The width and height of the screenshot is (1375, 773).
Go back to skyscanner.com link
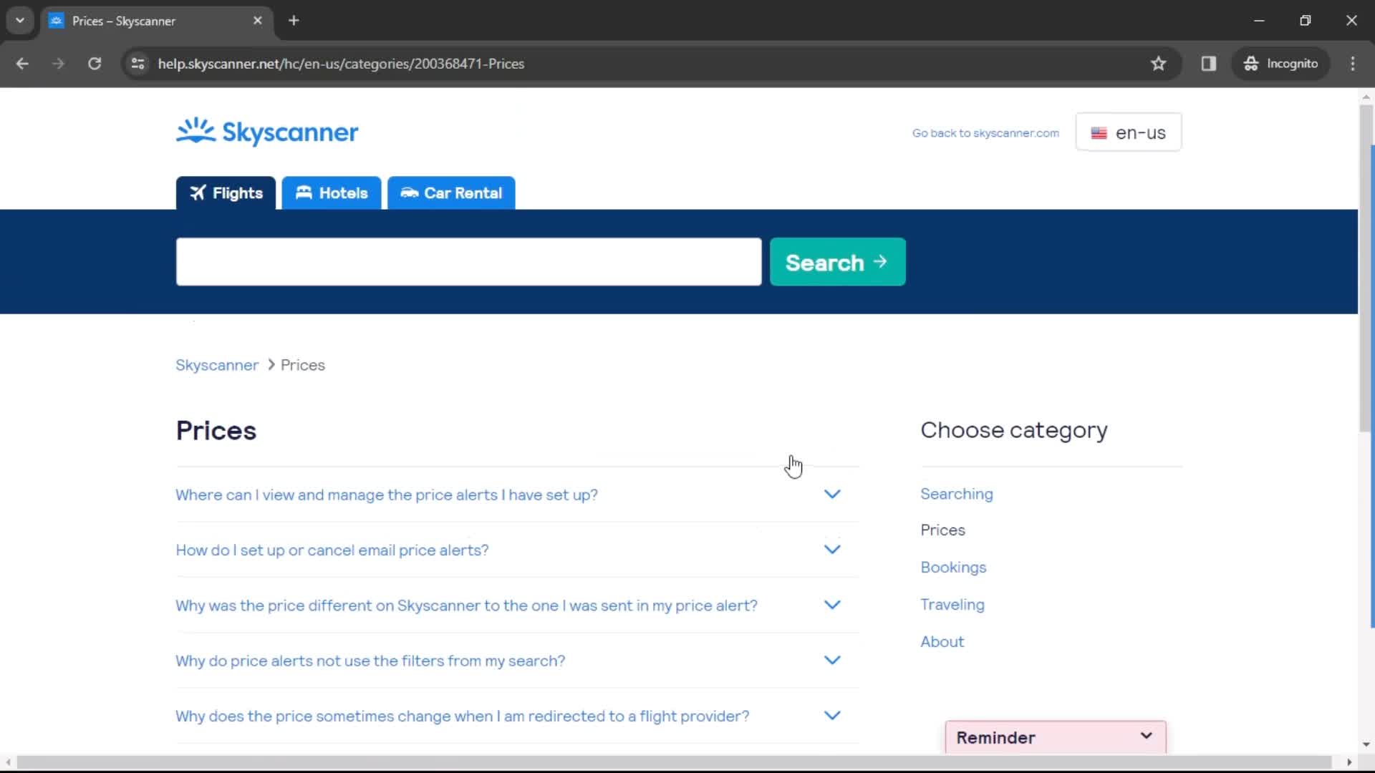[x=985, y=133]
